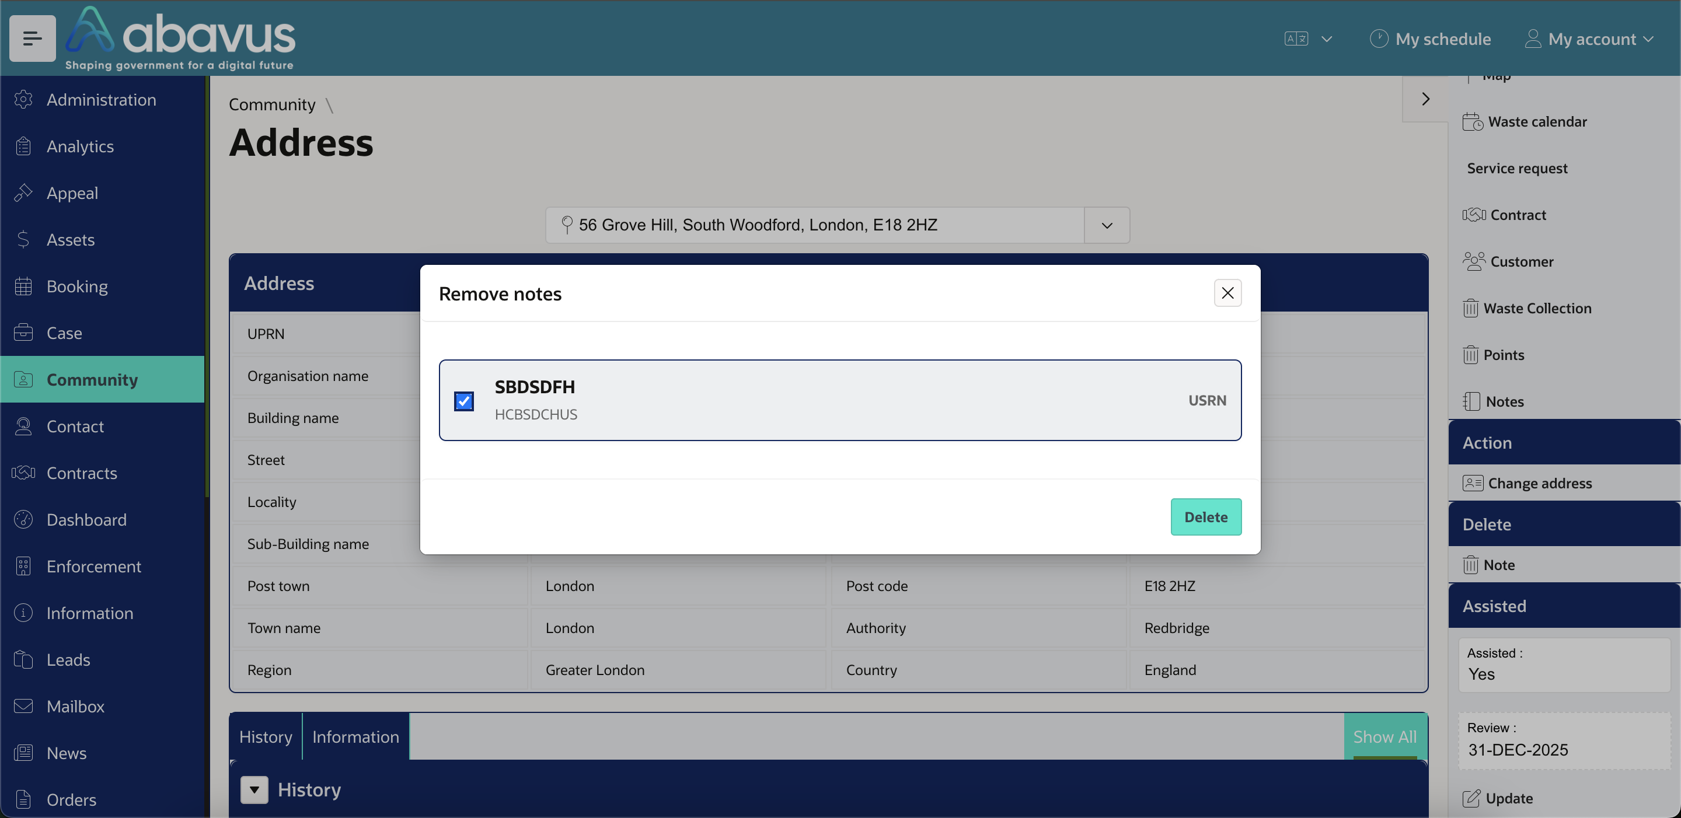The height and width of the screenshot is (818, 1681).
Task: Collapse the History section triangle
Action: click(x=254, y=790)
